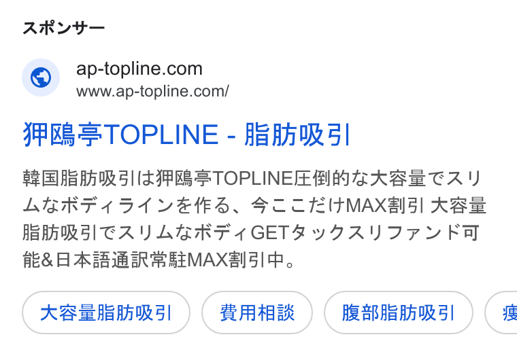Click the description line starting with 韓国脂肪吸引は
This screenshot has width=517, height=356.
[252, 178]
